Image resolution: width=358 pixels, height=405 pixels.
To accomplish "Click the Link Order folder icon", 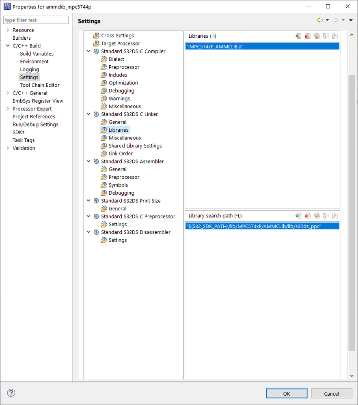I will [104, 153].
